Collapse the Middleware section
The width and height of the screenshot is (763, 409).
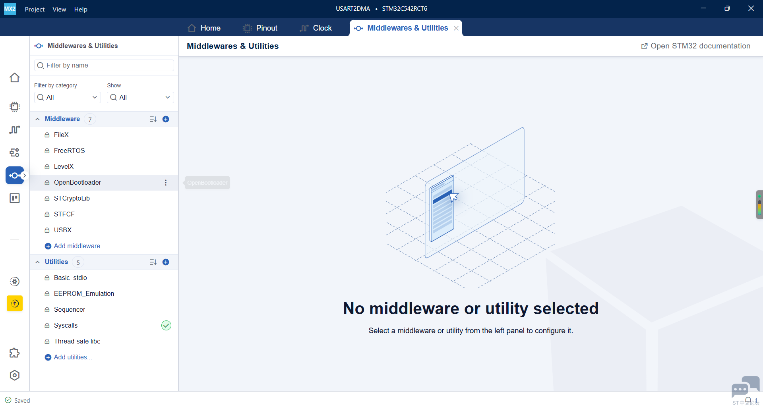37,119
